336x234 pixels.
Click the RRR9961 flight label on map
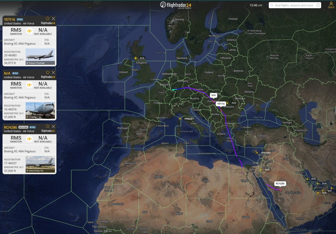266,153
